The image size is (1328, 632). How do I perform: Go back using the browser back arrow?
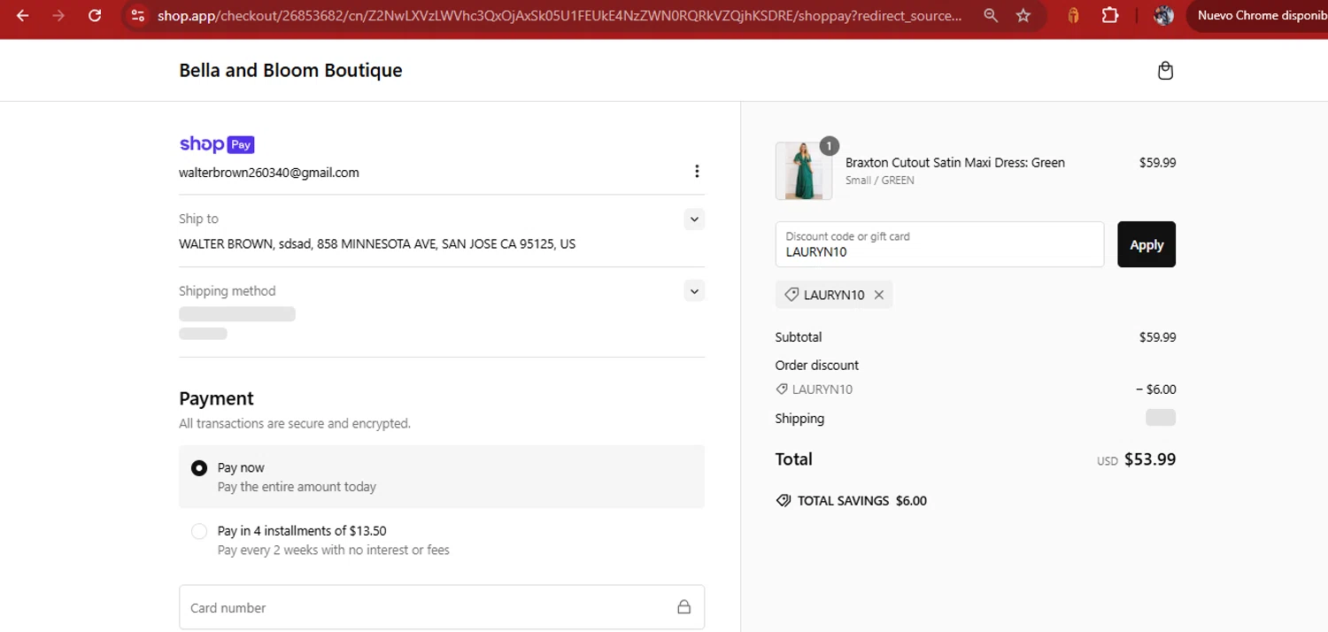22,15
